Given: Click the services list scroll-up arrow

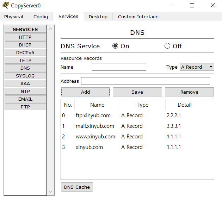Looking at the screenshot, I should point(50,29).
